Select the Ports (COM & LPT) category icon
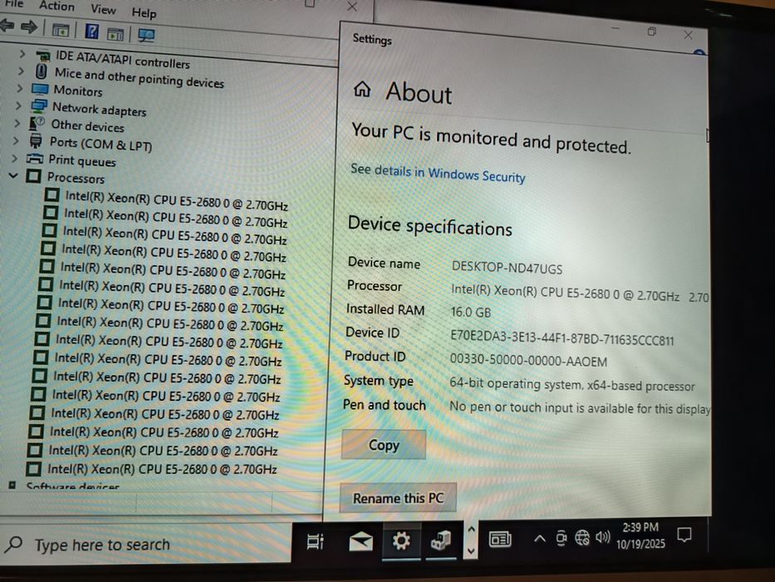775x582 pixels. point(36,141)
